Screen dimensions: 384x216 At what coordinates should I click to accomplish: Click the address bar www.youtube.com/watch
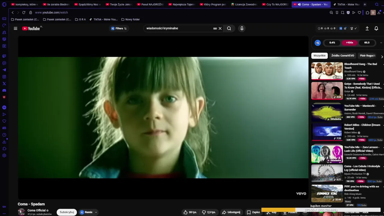click(x=51, y=13)
